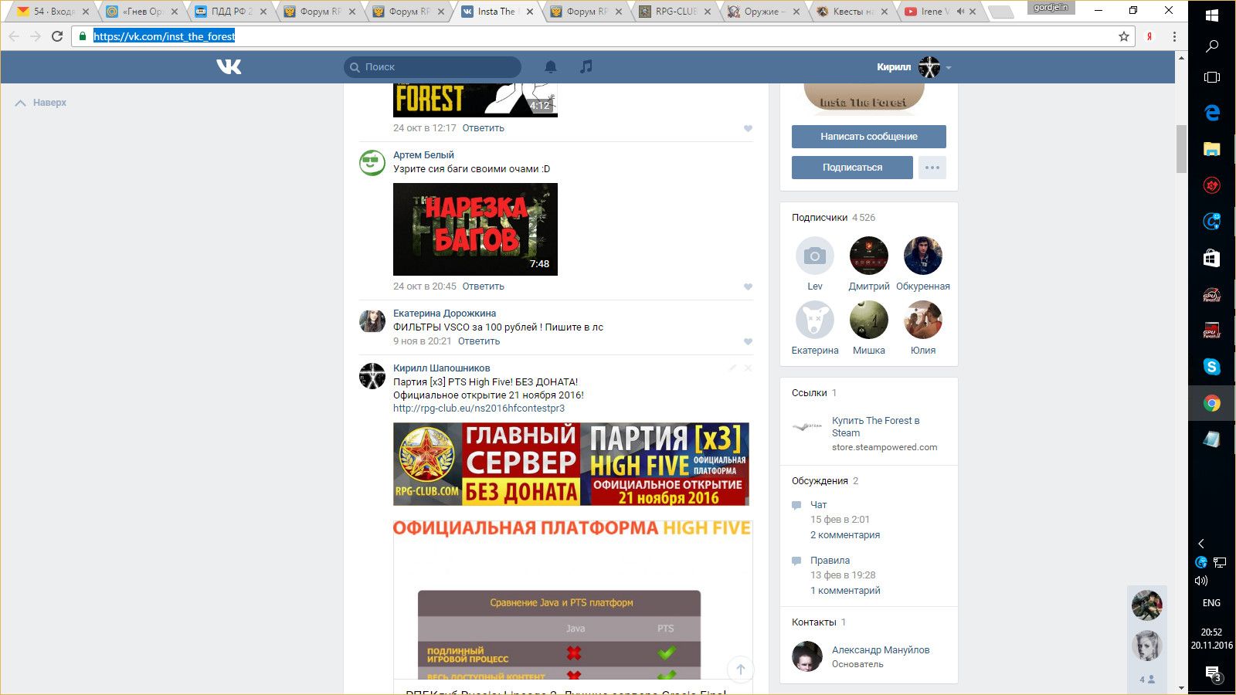This screenshot has width=1236, height=695.
Task: Like Артем Белый's comment
Action: tap(748, 286)
